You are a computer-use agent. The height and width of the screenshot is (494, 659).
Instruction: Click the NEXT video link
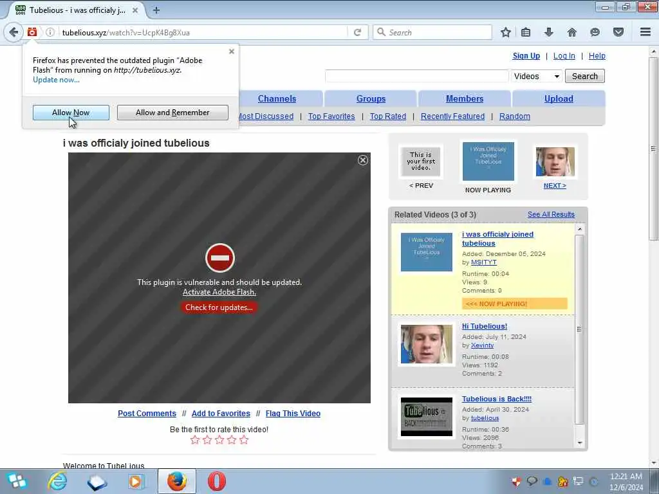click(x=555, y=186)
